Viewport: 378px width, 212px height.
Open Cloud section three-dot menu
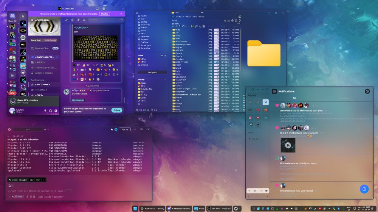tap(161, 55)
